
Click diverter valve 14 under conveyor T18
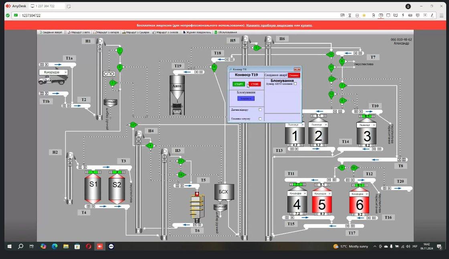[214, 67]
